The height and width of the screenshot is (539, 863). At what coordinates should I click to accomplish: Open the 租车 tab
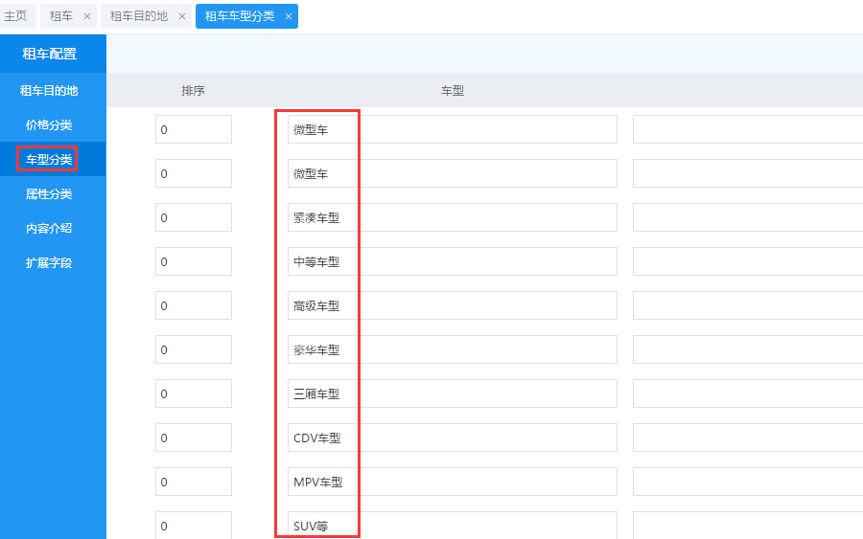pos(60,16)
